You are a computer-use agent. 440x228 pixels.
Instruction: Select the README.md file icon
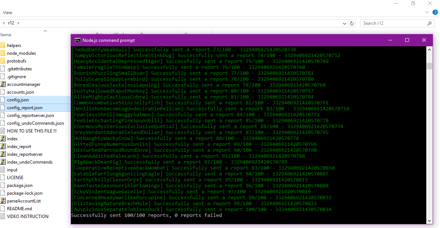pos(3,209)
